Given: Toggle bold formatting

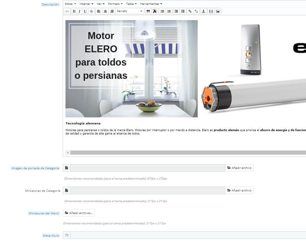Looking at the screenshot, I should (x=74, y=11).
